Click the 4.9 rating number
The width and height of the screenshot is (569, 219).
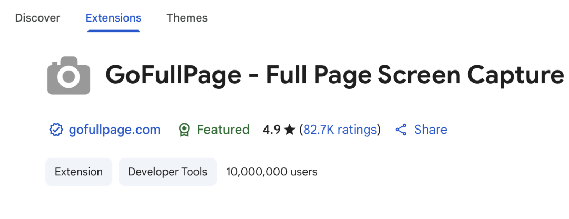271,130
